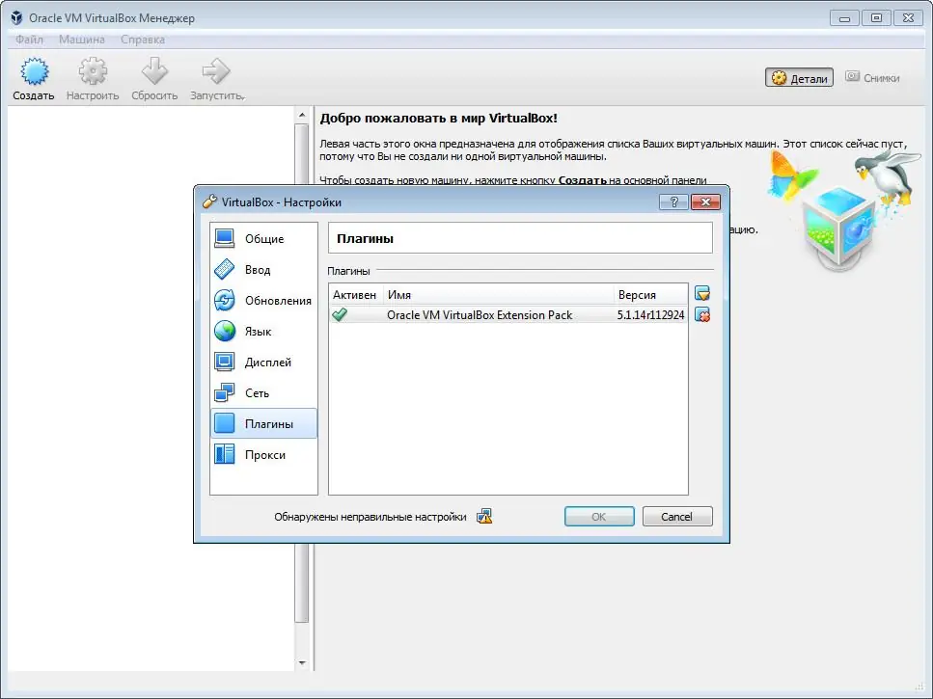
Task: Click the Имя column header
Action: click(499, 295)
